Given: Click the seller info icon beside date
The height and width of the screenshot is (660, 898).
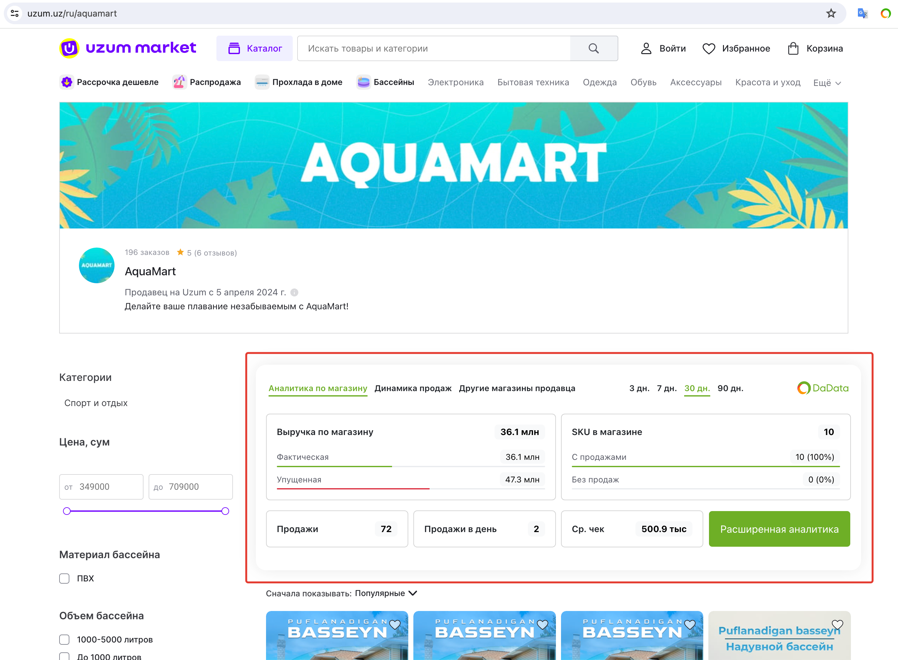Looking at the screenshot, I should [x=294, y=292].
